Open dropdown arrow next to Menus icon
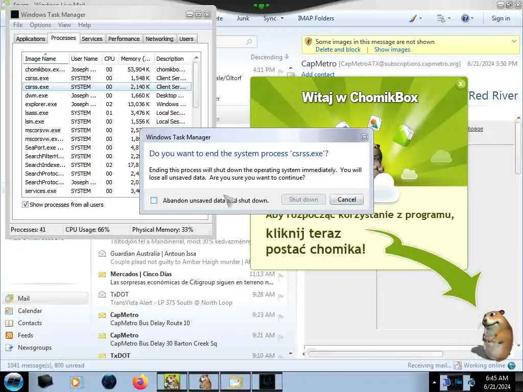The image size is (523, 392). tap(449, 18)
